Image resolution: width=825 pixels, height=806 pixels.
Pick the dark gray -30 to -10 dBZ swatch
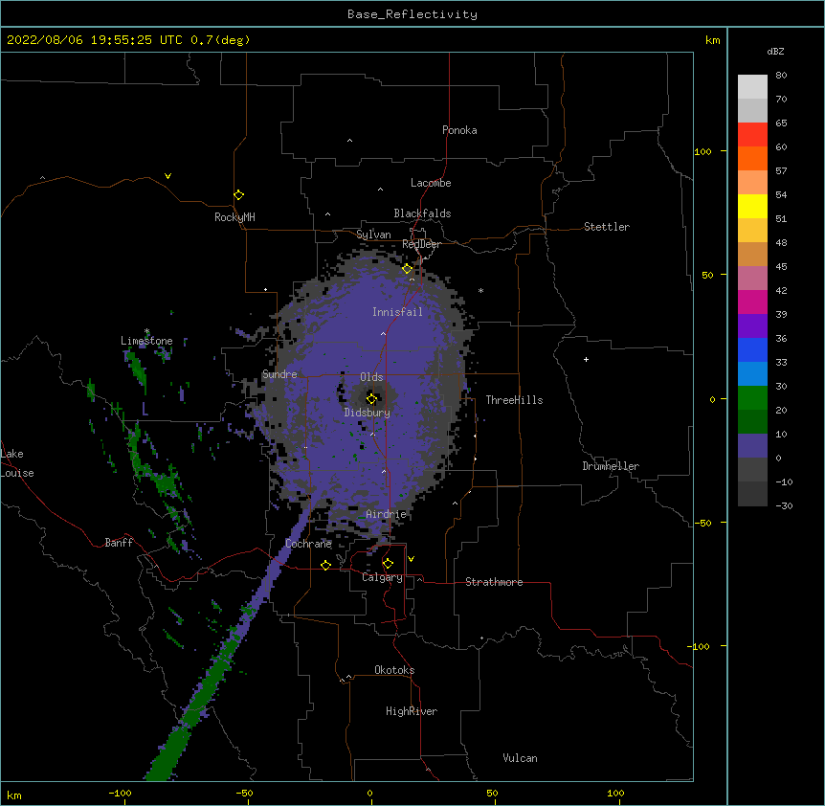click(x=752, y=494)
